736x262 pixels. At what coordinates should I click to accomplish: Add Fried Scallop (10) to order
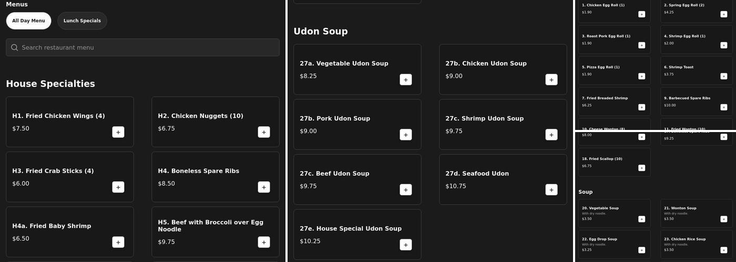tap(641, 168)
